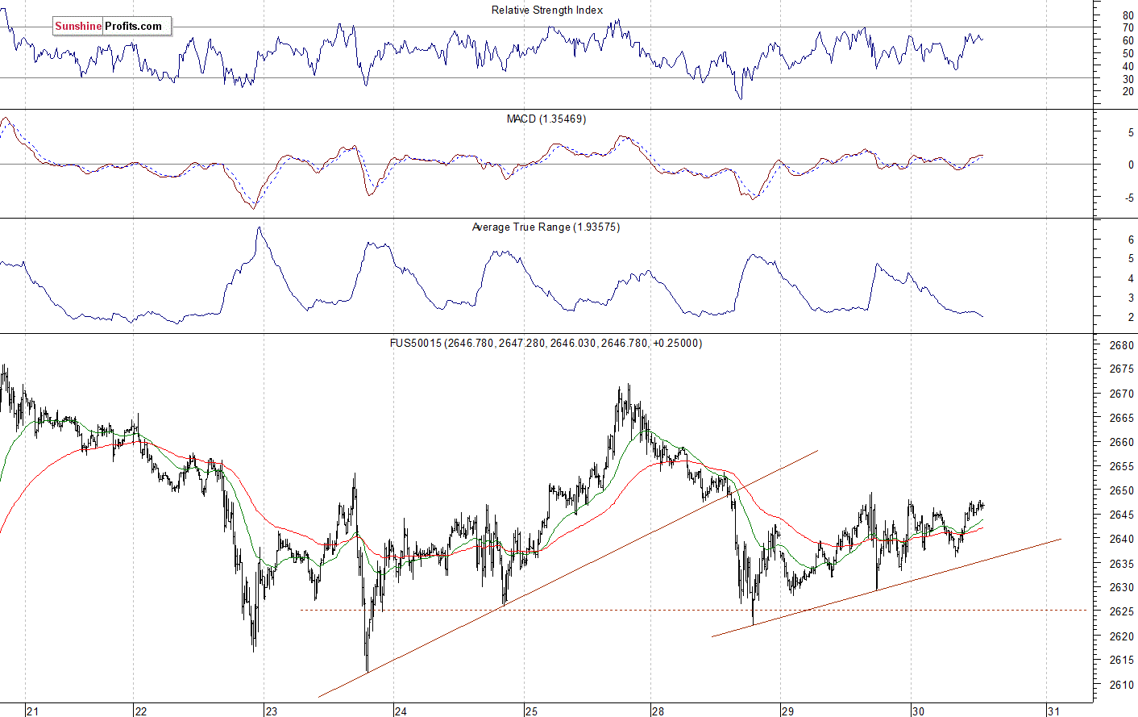Click the 2635 price axis label
Viewport: 1138px width, 717px height.
point(1122,564)
